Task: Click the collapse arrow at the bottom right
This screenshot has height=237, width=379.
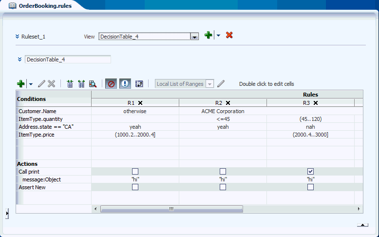Action: (x=362, y=225)
